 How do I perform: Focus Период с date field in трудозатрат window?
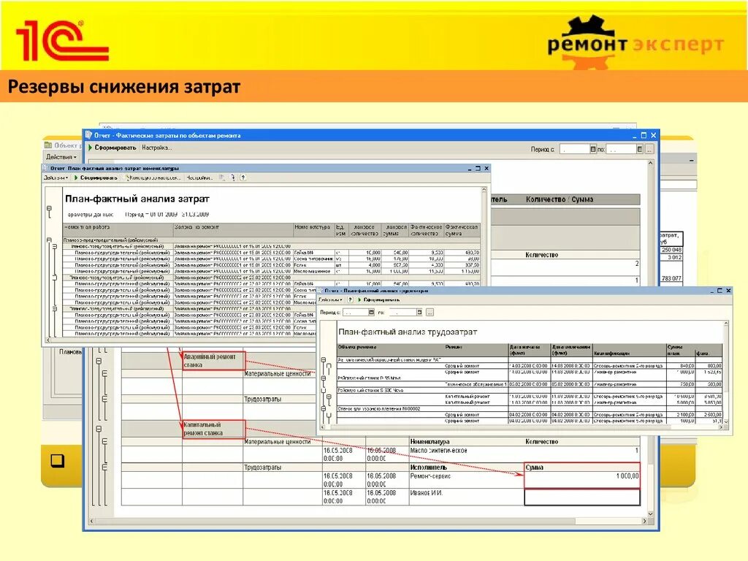[x=356, y=313]
